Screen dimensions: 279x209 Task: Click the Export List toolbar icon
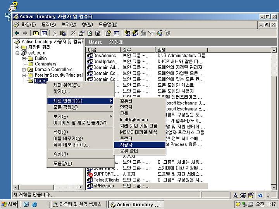click(98, 33)
